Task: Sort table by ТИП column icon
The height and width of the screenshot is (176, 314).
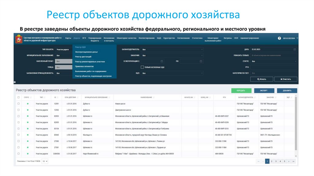Action: coord(44,98)
